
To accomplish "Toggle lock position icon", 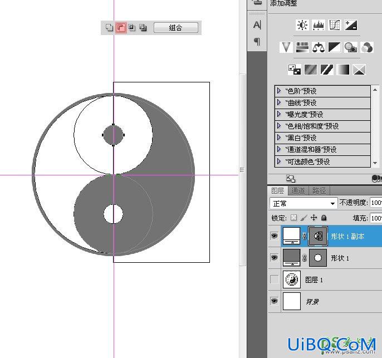I will (314, 218).
